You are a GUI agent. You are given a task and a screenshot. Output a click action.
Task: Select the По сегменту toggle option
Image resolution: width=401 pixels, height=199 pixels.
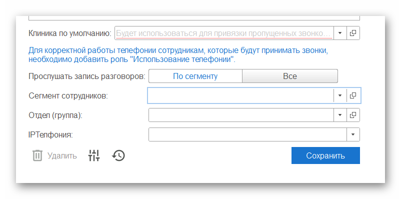click(195, 76)
